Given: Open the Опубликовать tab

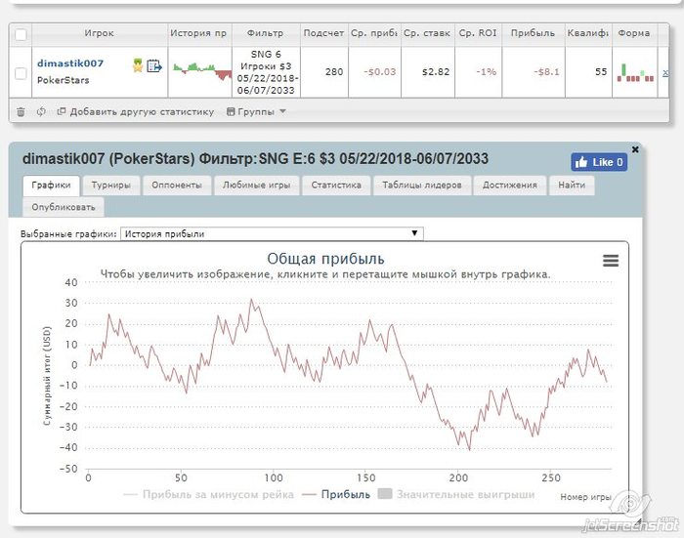Looking at the screenshot, I should coord(64,207).
